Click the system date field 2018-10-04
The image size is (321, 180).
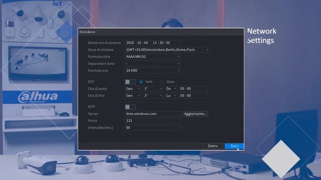pos(137,42)
